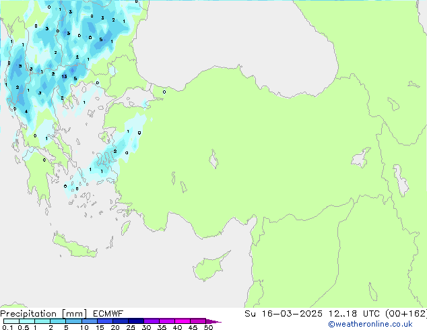Click the 0.1–0.5 mm legend swatch
This screenshot has height=330, width=427.
point(11,321)
